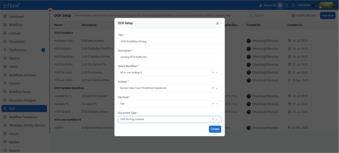The width and height of the screenshot is (339, 153).
Task: Click the Dashboard sidebar icon
Action: [x=5, y=16]
